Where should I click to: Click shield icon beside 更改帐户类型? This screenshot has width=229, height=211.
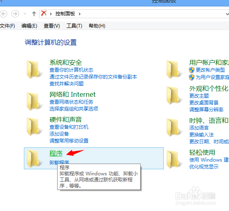[192, 70]
